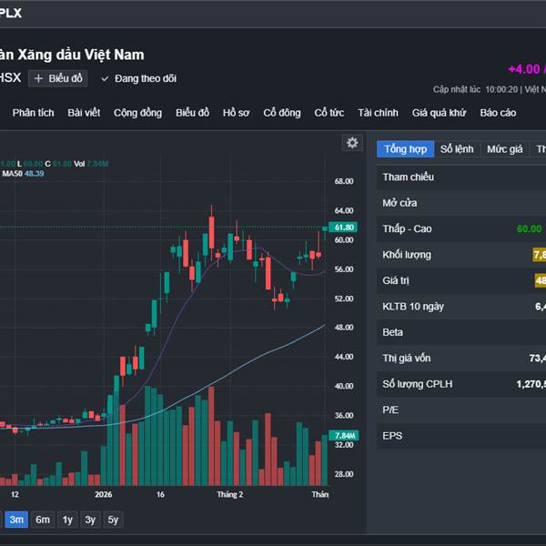This screenshot has height=546, width=546.
Task: View the Cổ tức tab
Action: click(329, 113)
